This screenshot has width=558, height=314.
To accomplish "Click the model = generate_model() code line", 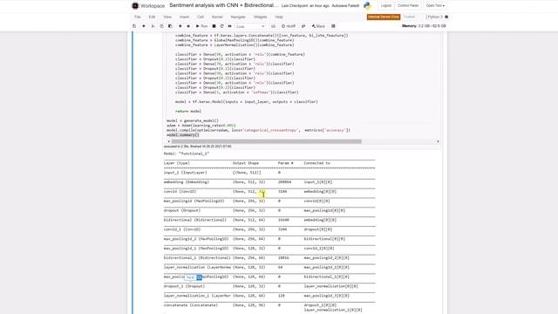I will (x=193, y=120).
